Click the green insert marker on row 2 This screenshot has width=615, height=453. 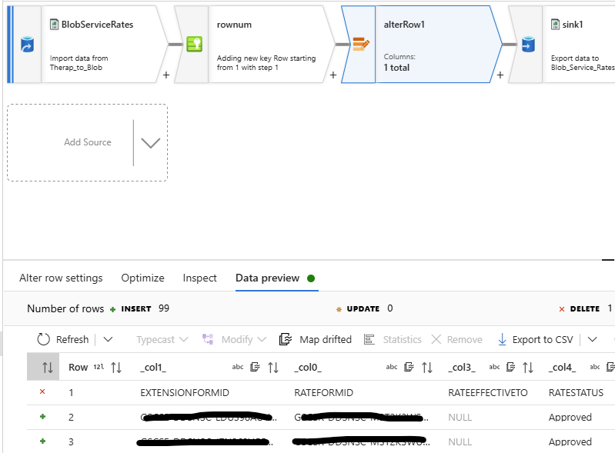pyautogui.click(x=43, y=416)
